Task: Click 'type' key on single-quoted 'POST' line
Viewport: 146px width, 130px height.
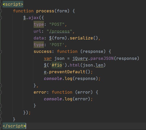Action: pyautogui.click(x=39, y=45)
